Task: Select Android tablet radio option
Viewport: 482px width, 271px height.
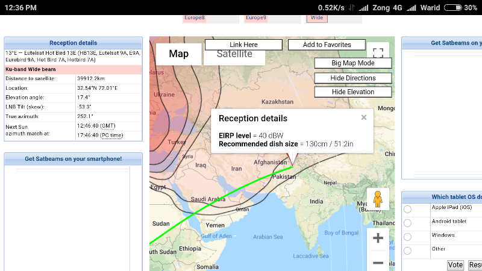Action: tap(407, 223)
